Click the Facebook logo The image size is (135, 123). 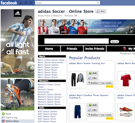click(x=9, y=3)
